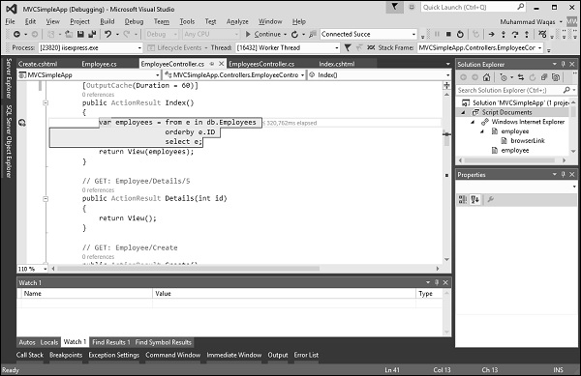Click the Categorized view icon in Properties

click(x=463, y=200)
